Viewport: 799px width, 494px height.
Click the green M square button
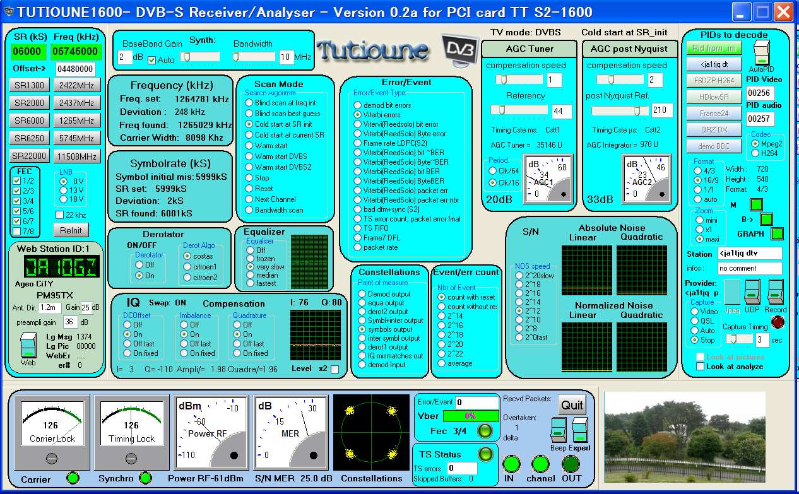[756, 205]
